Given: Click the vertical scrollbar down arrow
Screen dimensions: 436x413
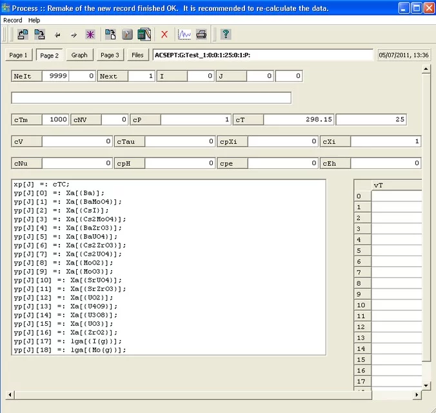Looking at the screenshot, I should click(x=426, y=385).
